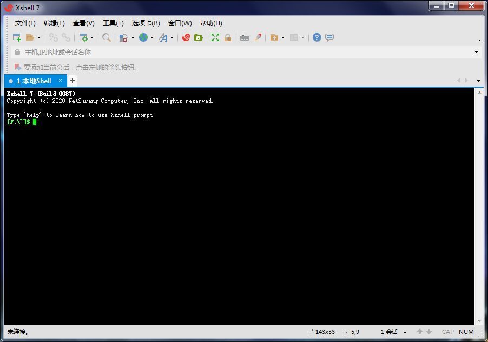Open the 工具(T) menu
The image size is (488, 342).
113,23
